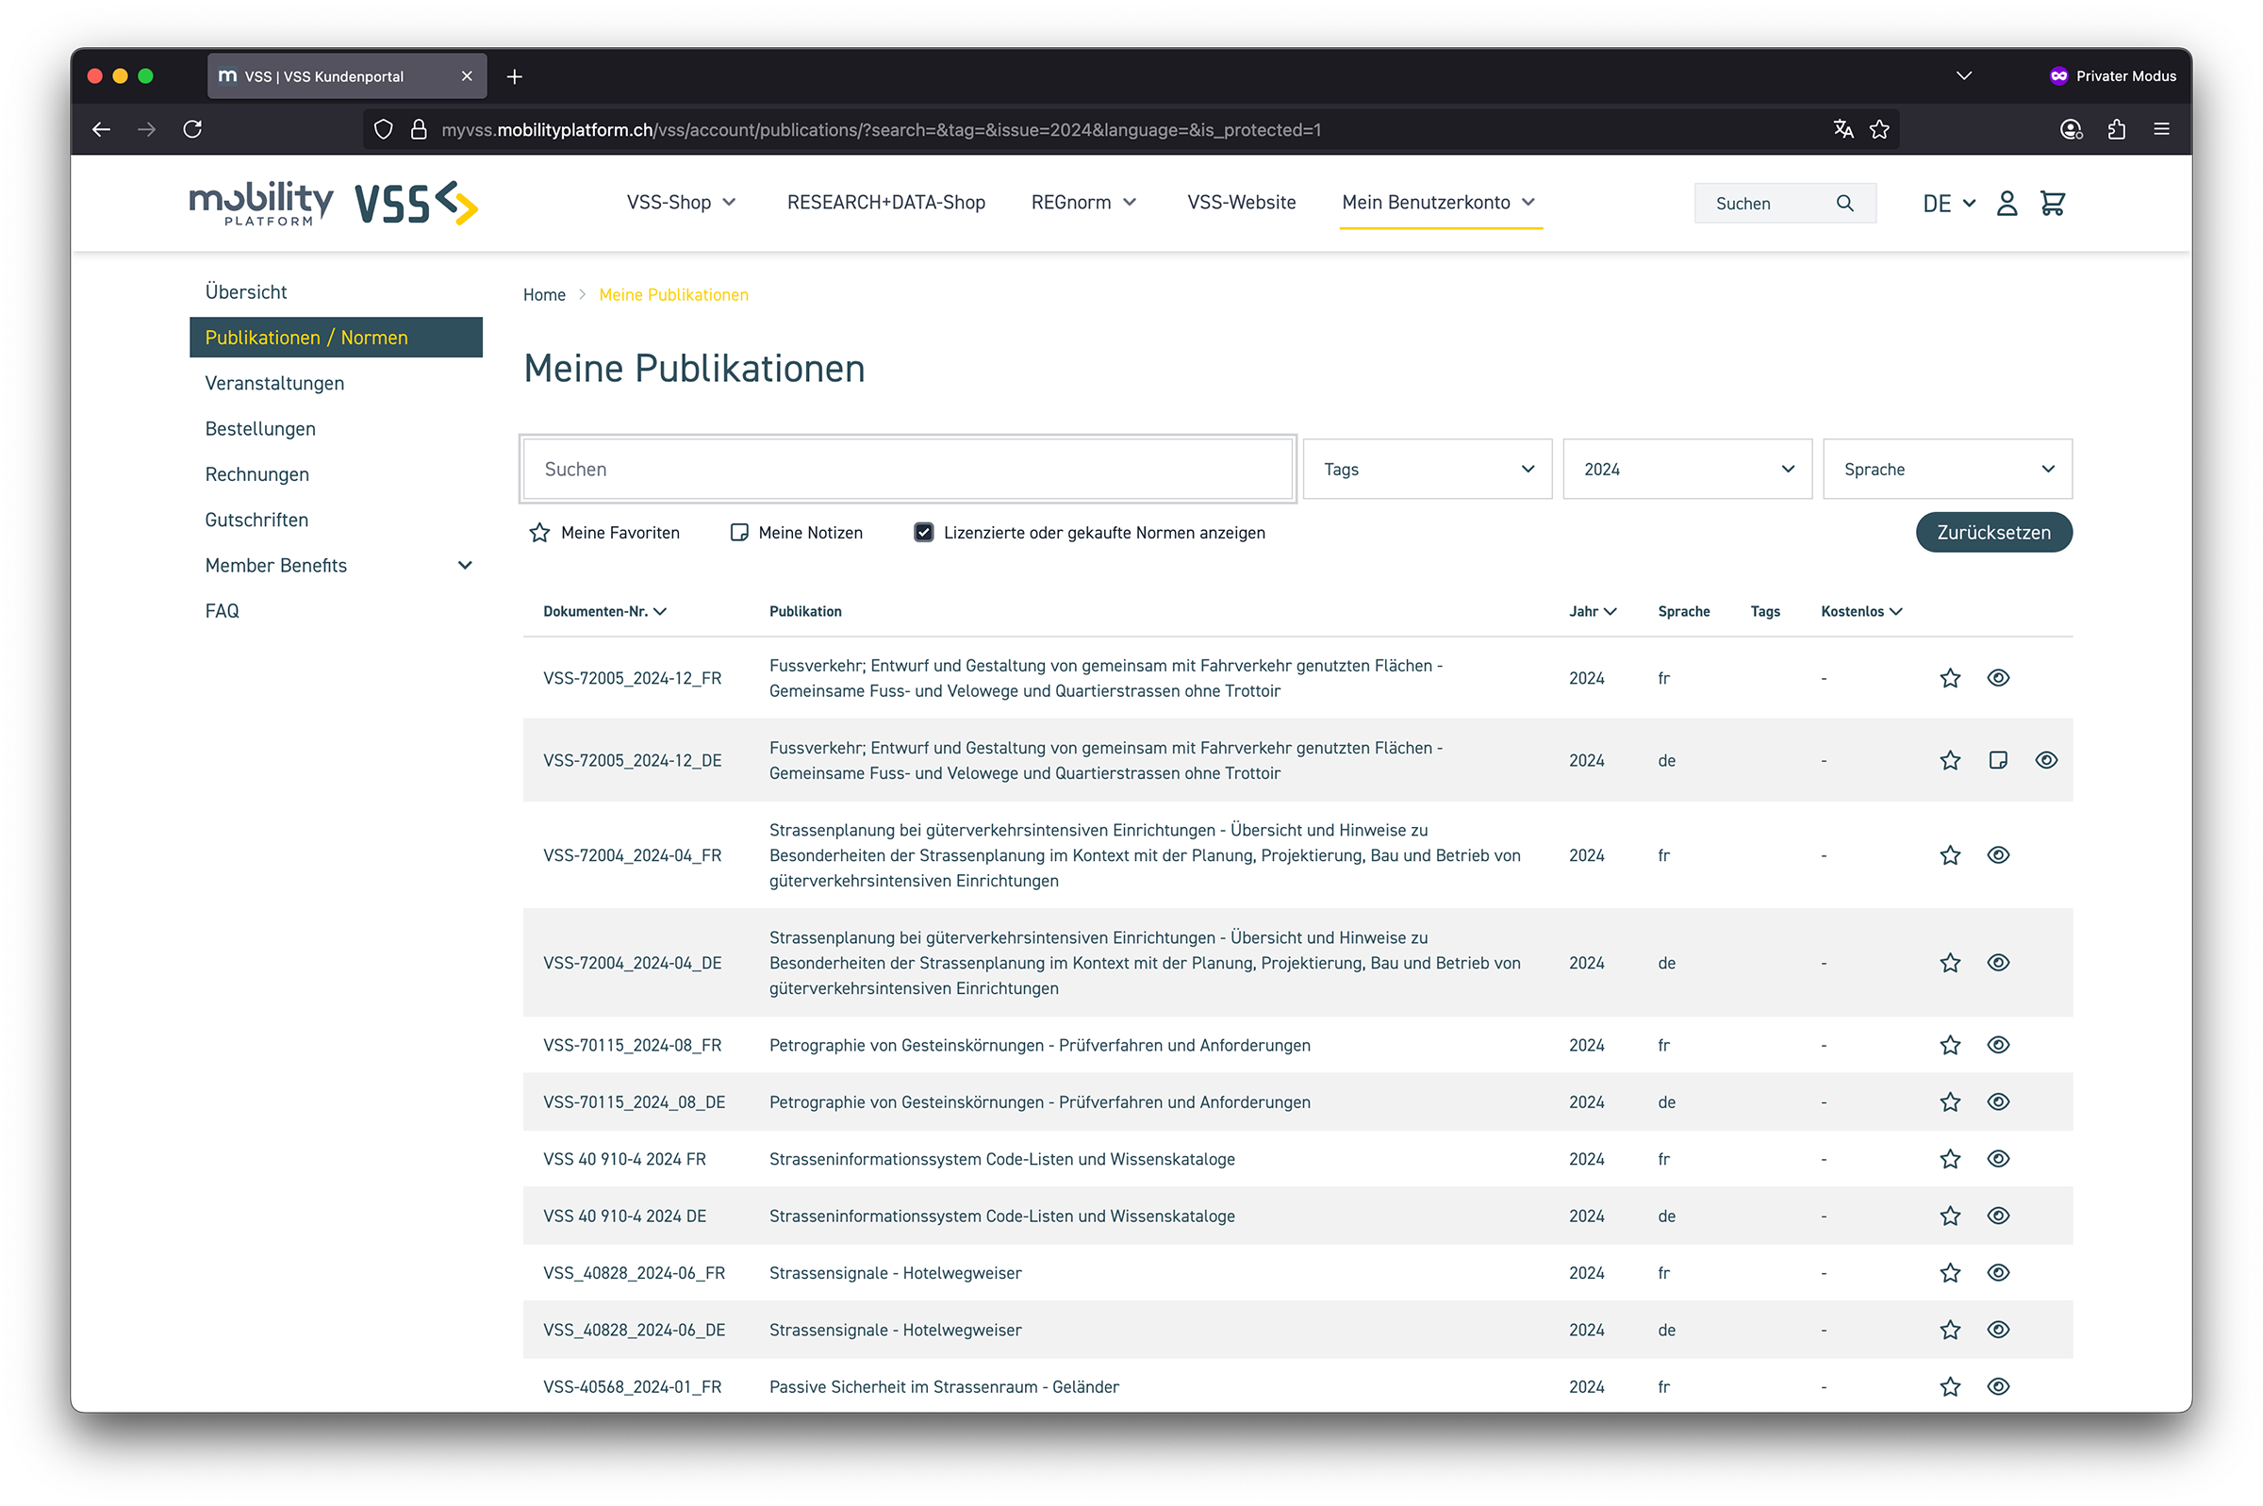Sort by Kostenlos column

[x=1860, y=612]
